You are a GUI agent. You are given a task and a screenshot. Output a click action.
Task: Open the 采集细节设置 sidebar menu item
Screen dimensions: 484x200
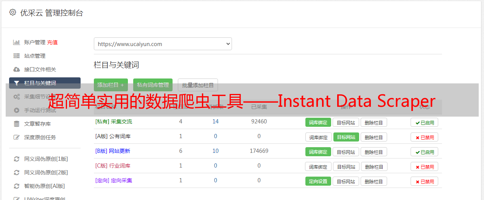(45, 97)
